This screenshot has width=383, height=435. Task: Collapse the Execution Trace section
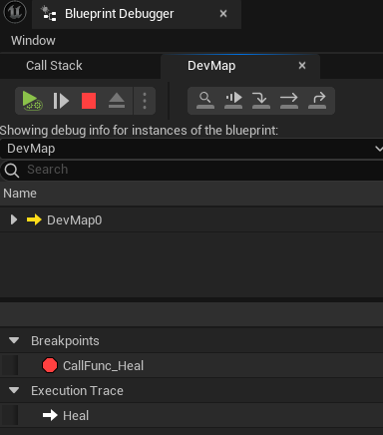click(x=14, y=390)
